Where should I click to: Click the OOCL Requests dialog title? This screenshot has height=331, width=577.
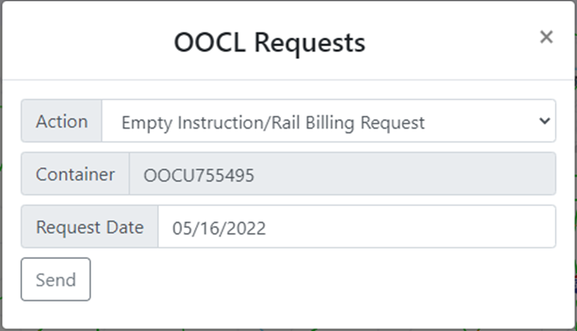269,43
